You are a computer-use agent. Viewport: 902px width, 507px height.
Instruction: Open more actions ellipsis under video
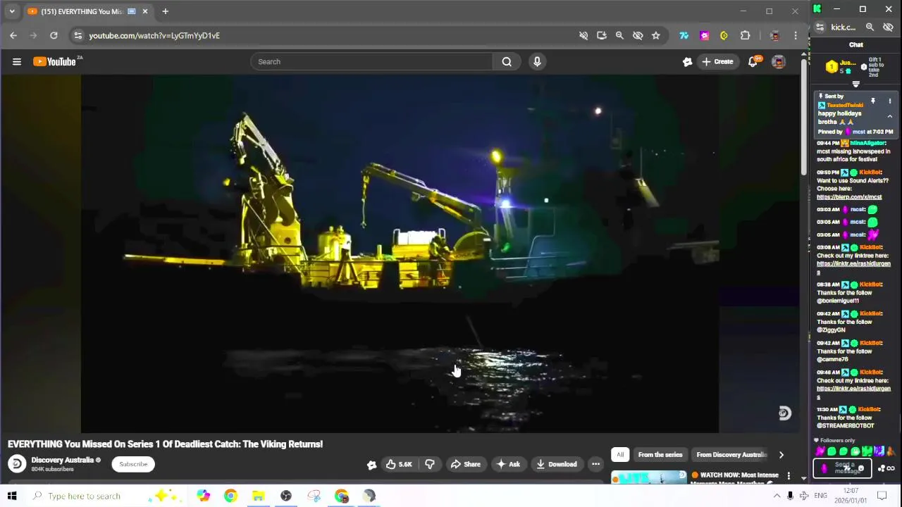coord(595,464)
